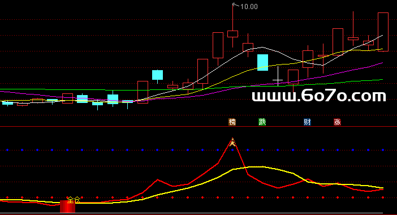397x215 pixels.
Task: Click the running figure icon at indicator peak
Action: [x=232, y=143]
